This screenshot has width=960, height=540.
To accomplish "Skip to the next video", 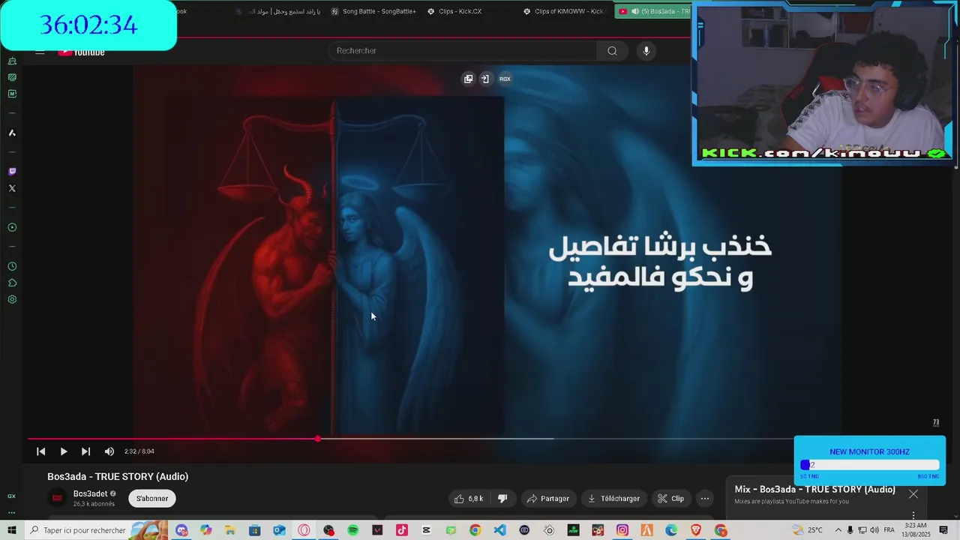I will 85,451.
